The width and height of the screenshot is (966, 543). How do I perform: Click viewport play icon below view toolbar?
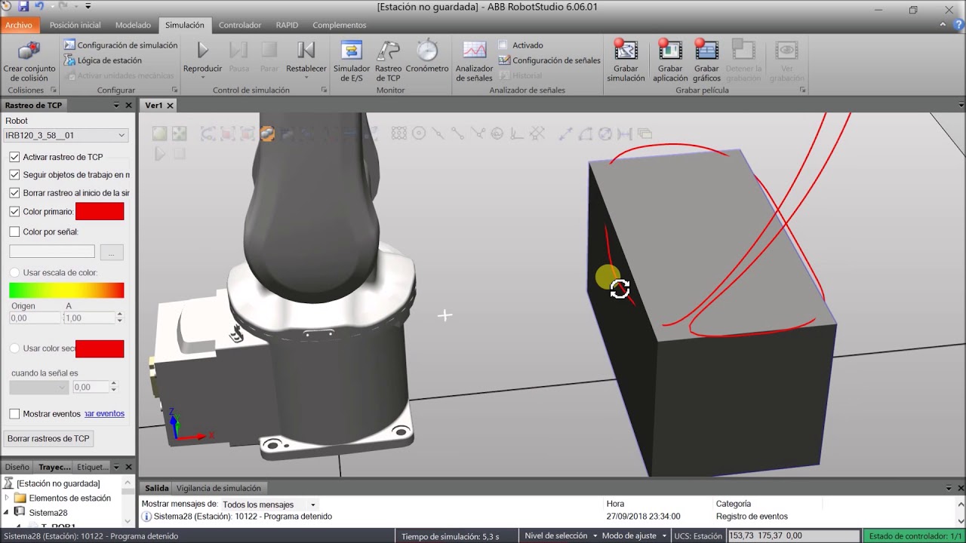(159, 153)
